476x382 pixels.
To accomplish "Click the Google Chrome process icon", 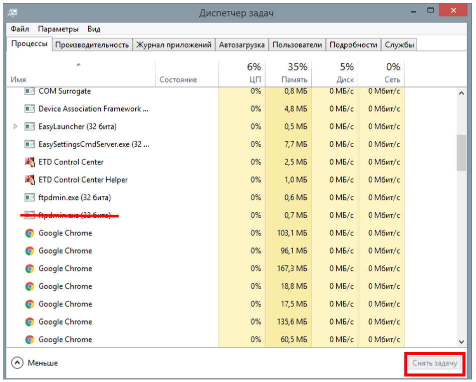I will [x=30, y=233].
